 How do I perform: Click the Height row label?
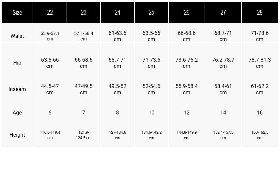click(x=17, y=135)
